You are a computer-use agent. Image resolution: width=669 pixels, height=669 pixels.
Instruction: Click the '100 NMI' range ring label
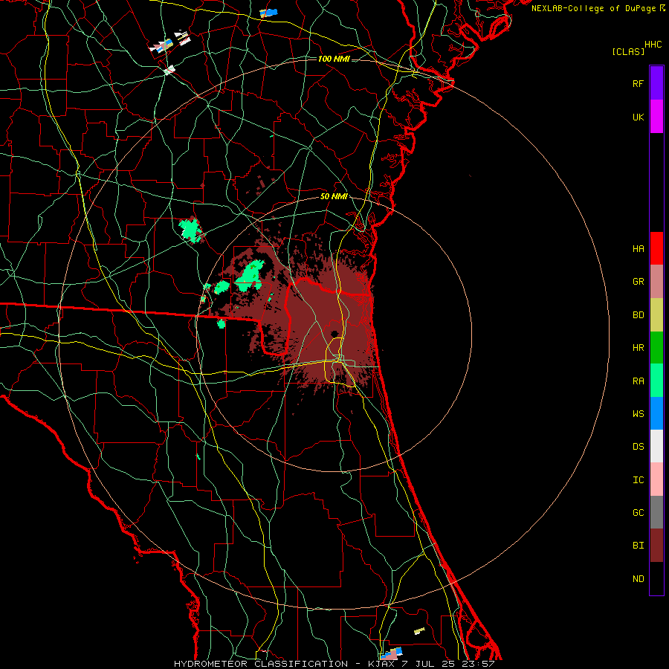[334, 59]
